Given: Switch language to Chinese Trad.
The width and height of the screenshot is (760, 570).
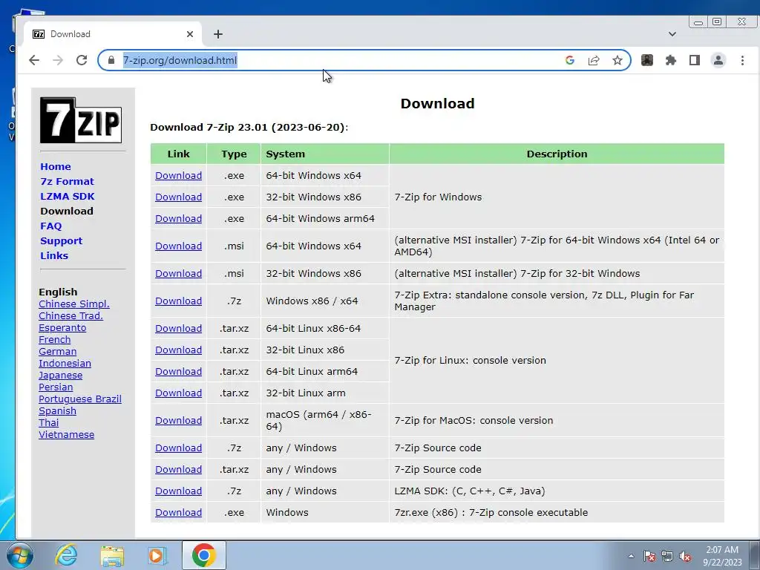Looking at the screenshot, I should (71, 315).
